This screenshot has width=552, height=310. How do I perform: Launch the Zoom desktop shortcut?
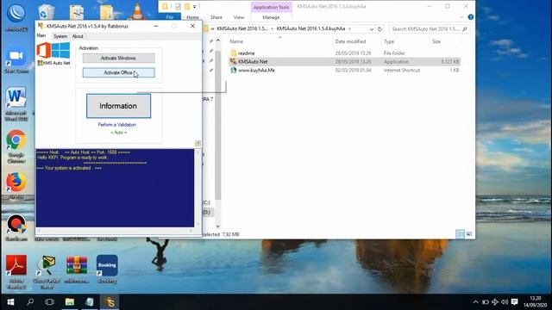click(x=16, y=57)
